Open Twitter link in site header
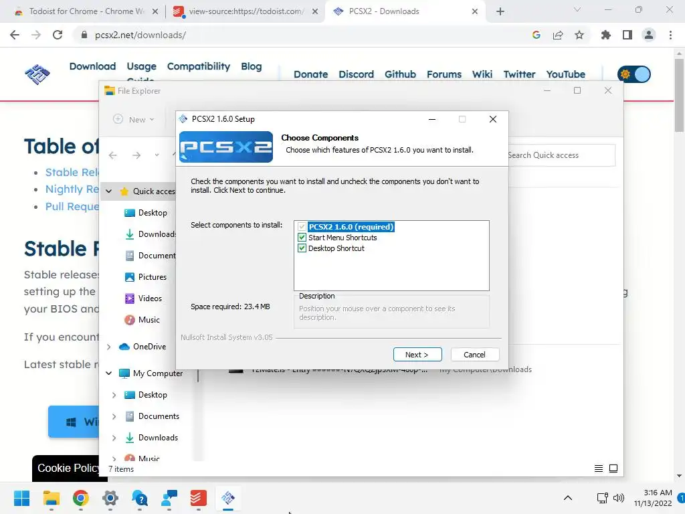This screenshot has width=685, height=514. coord(519,74)
